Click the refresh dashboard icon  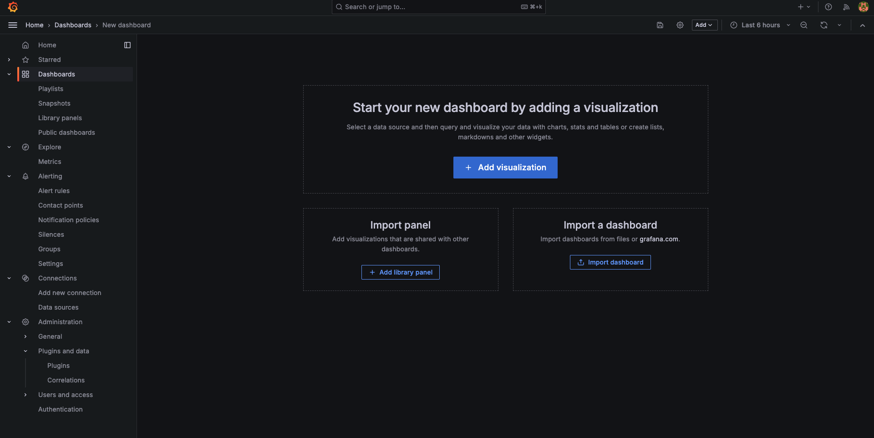pyautogui.click(x=824, y=25)
